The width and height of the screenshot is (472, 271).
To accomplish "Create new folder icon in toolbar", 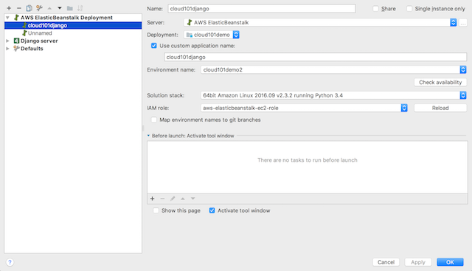I will [x=70, y=8].
